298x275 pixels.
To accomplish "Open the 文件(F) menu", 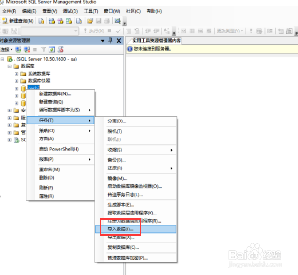I will click(x=9, y=11).
